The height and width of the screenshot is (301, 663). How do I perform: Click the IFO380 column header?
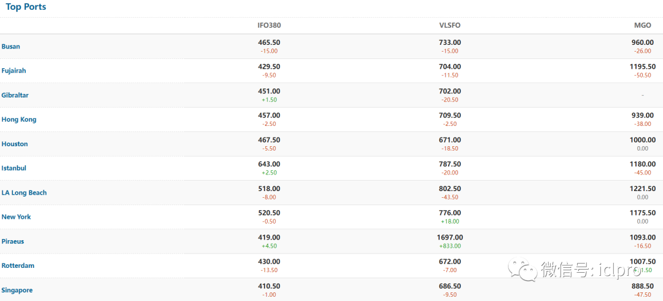coord(269,25)
